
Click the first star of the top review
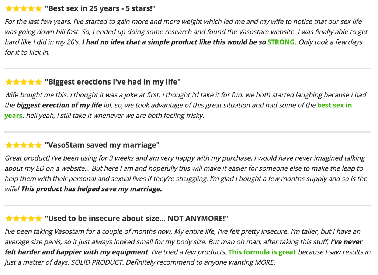(9, 9)
